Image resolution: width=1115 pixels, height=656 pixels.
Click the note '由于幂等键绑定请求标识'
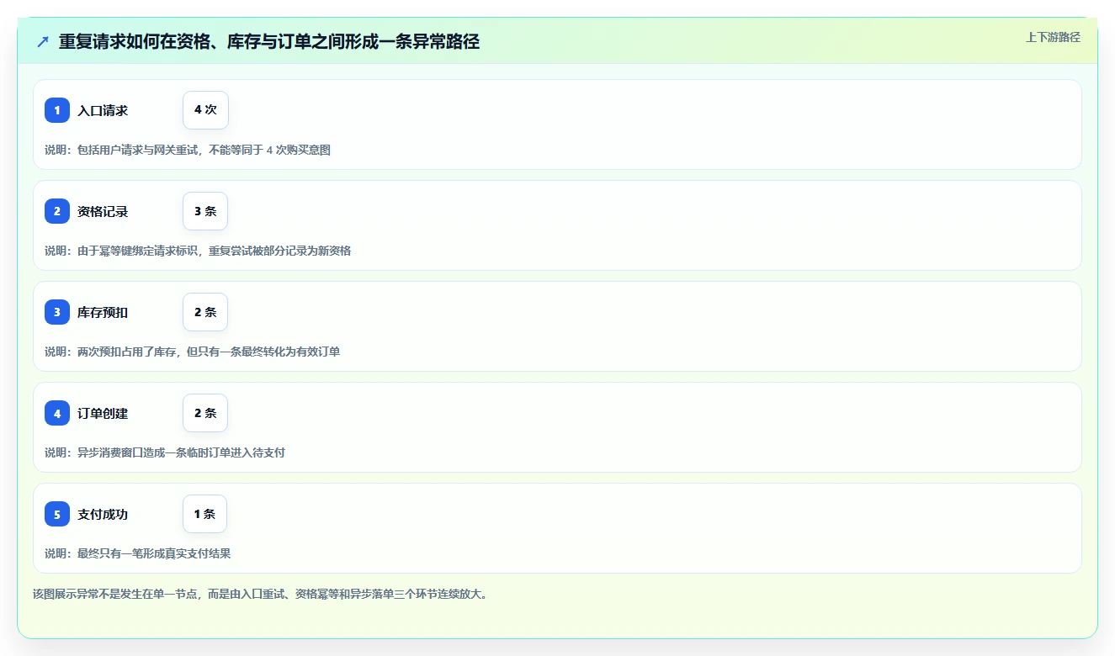pyautogui.click(x=139, y=251)
